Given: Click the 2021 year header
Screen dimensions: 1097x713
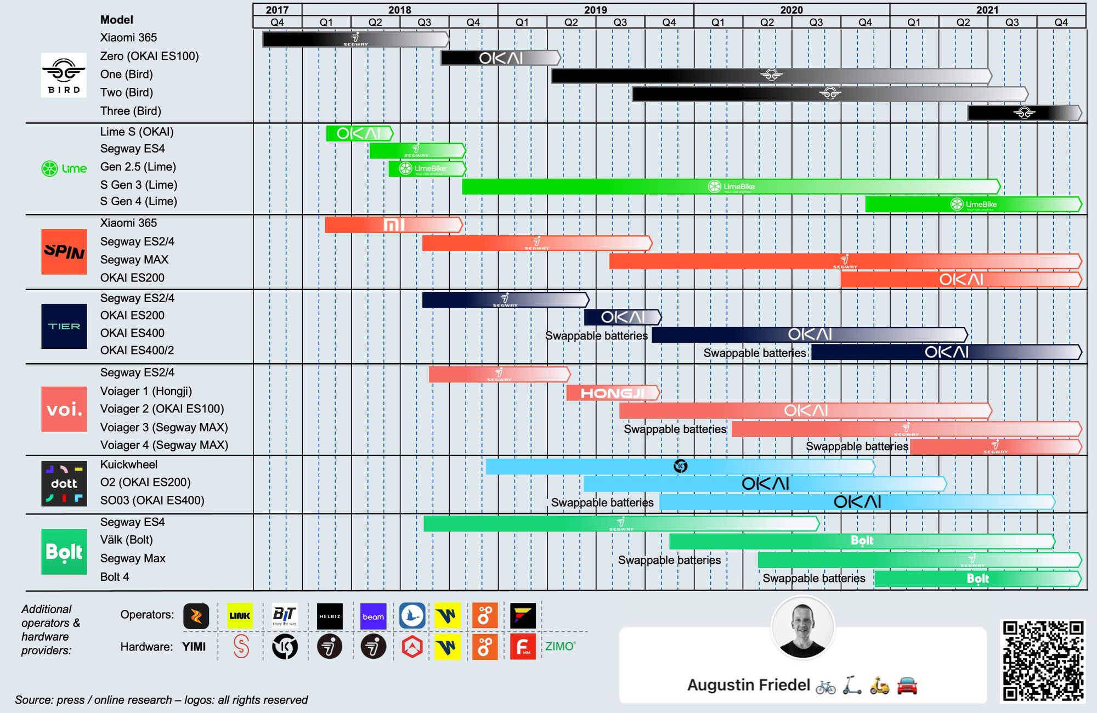Looking at the screenshot, I should point(987,10).
